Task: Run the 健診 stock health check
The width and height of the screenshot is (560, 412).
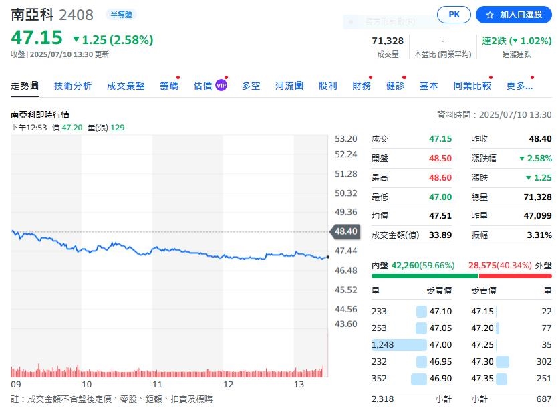Action: [x=396, y=85]
